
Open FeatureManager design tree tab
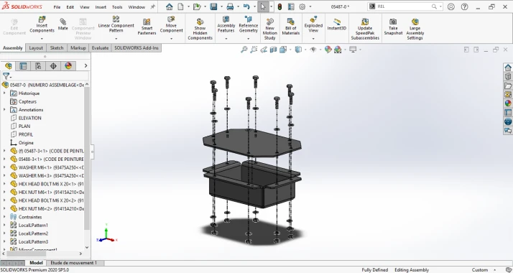8,65
